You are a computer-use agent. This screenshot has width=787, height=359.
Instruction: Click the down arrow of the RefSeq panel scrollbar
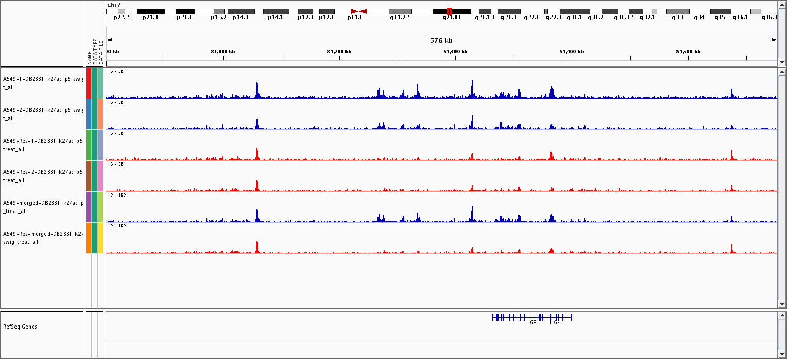click(x=782, y=354)
